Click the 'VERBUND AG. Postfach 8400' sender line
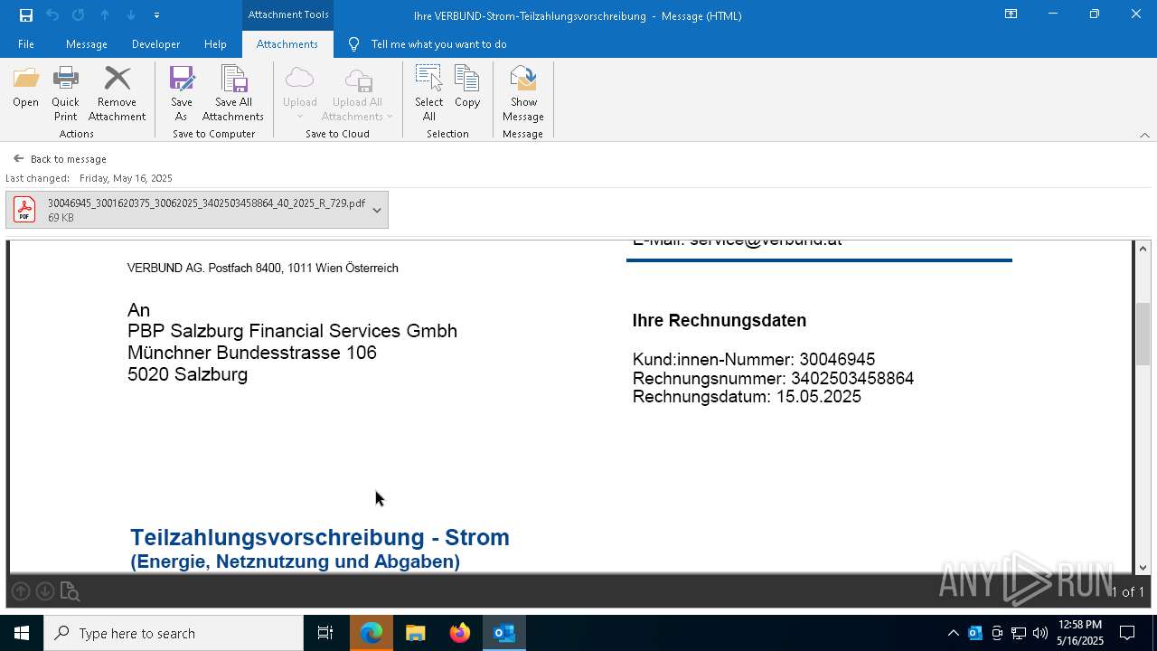This screenshot has height=651, width=1157. [x=263, y=269]
